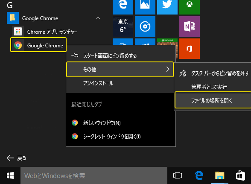Click the Google Chrome folder icon

point(13,18)
